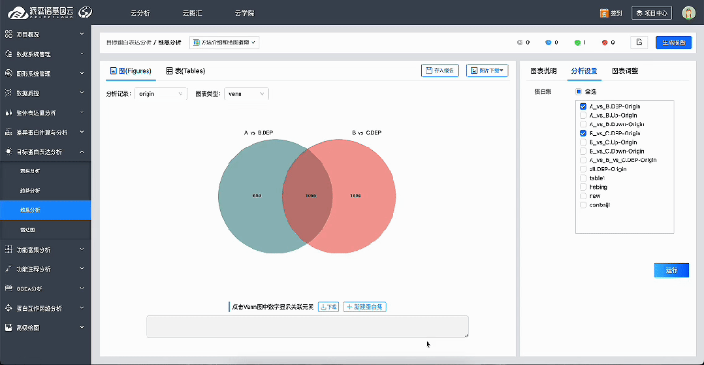This screenshot has height=365, width=704.
Task: Click the 生成报告 generate report button
Action: [x=673, y=42]
